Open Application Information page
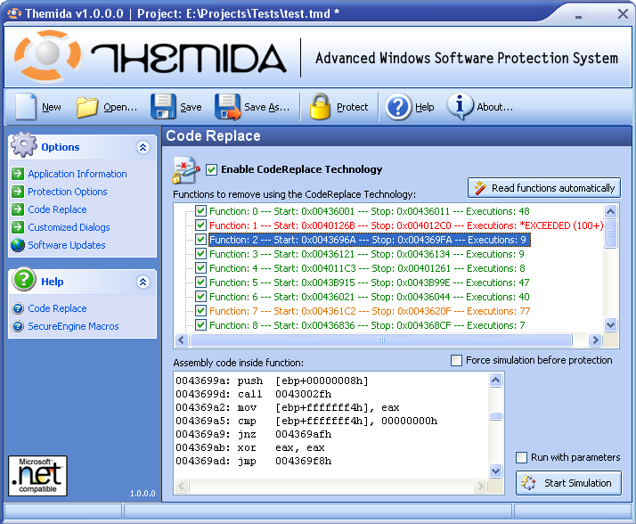This screenshot has height=524, width=636. [x=77, y=174]
